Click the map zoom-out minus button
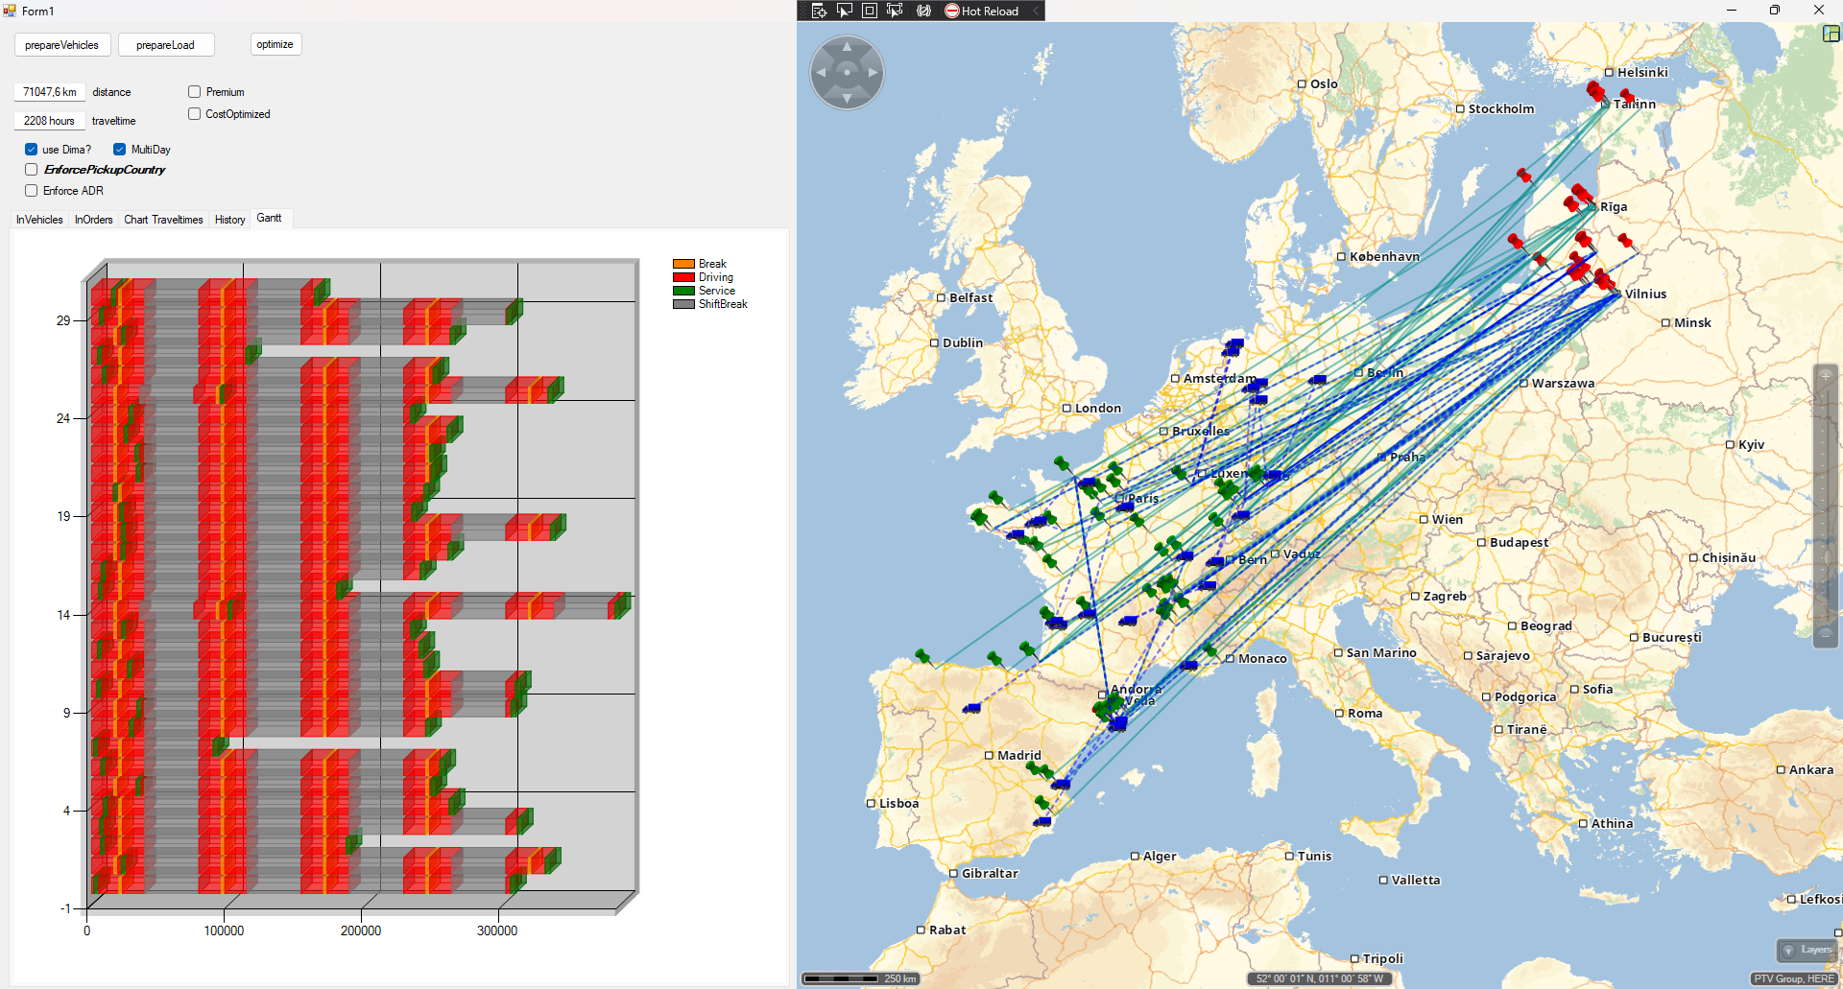The width and height of the screenshot is (1843, 989). point(1825,634)
